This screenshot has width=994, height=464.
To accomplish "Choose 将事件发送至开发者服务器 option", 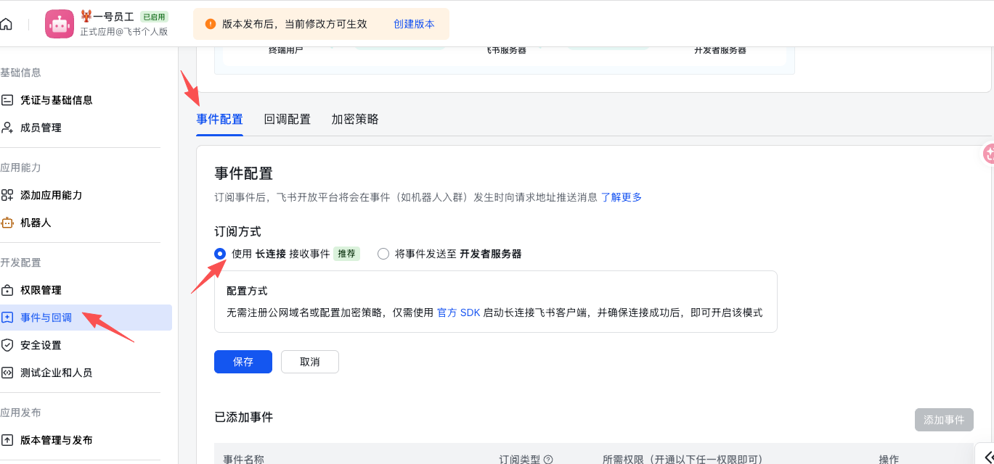I will coord(383,253).
